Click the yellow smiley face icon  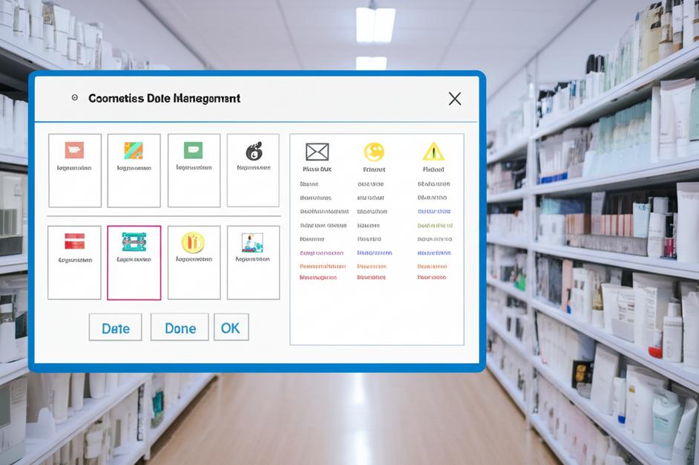pyautogui.click(x=374, y=152)
